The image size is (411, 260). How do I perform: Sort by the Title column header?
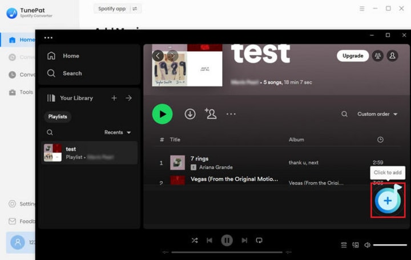[x=175, y=139]
